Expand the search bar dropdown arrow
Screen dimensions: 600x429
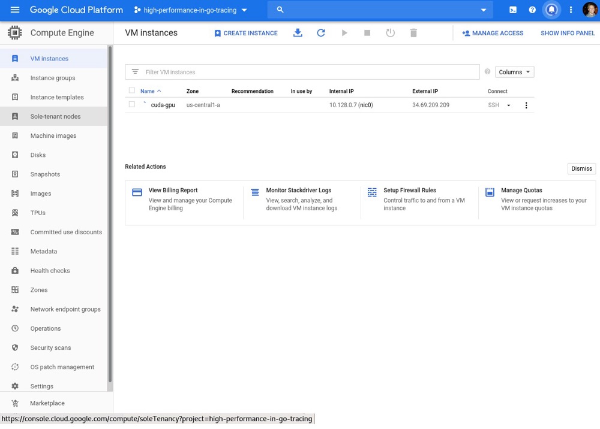pos(484,10)
